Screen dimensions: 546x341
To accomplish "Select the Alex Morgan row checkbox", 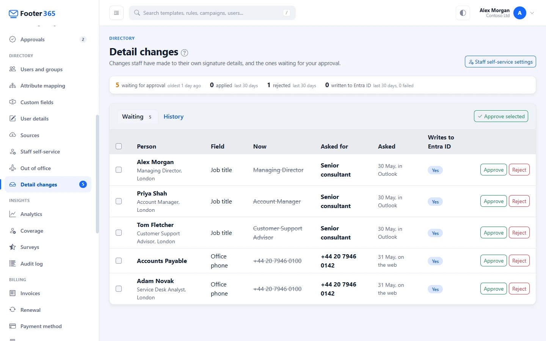I will (119, 170).
